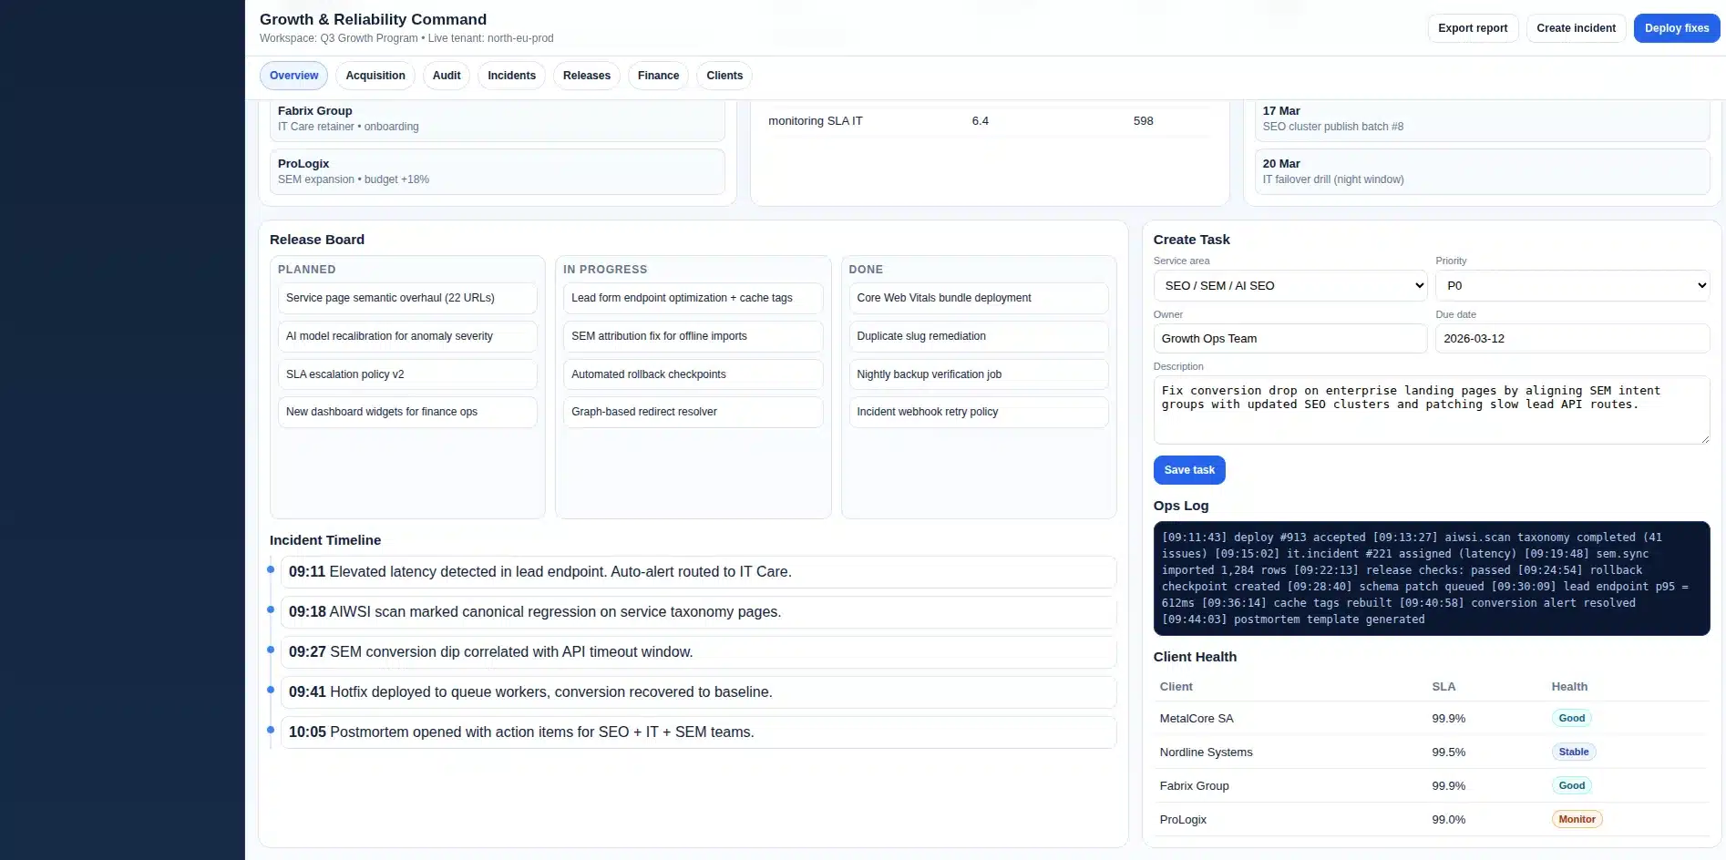
Task: Click Fabrix Group in Client Health table
Action: pos(1194,786)
